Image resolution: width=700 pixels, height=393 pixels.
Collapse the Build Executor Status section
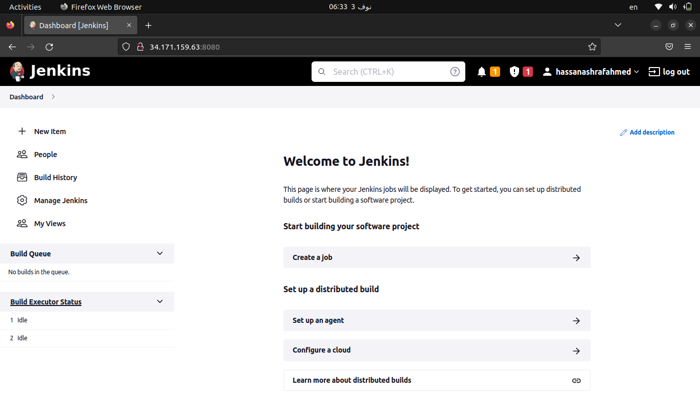tap(159, 301)
